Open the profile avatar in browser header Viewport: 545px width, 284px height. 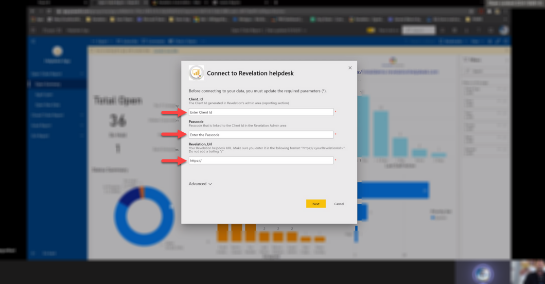pyautogui.click(x=504, y=30)
